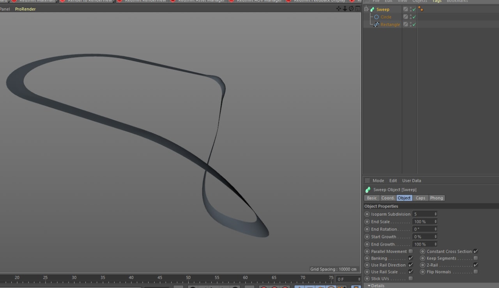Click the Rectangle spline icon in hierarchy
This screenshot has height=288, width=499.
pos(376,24)
